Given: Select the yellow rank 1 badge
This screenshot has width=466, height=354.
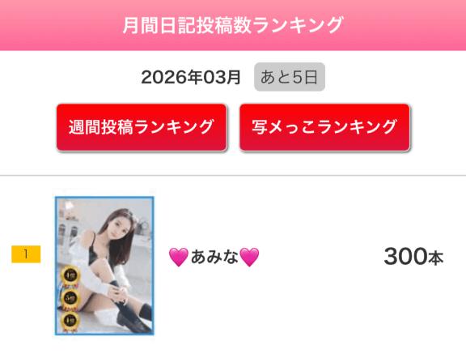Looking at the screenshot, I should 26,254.
